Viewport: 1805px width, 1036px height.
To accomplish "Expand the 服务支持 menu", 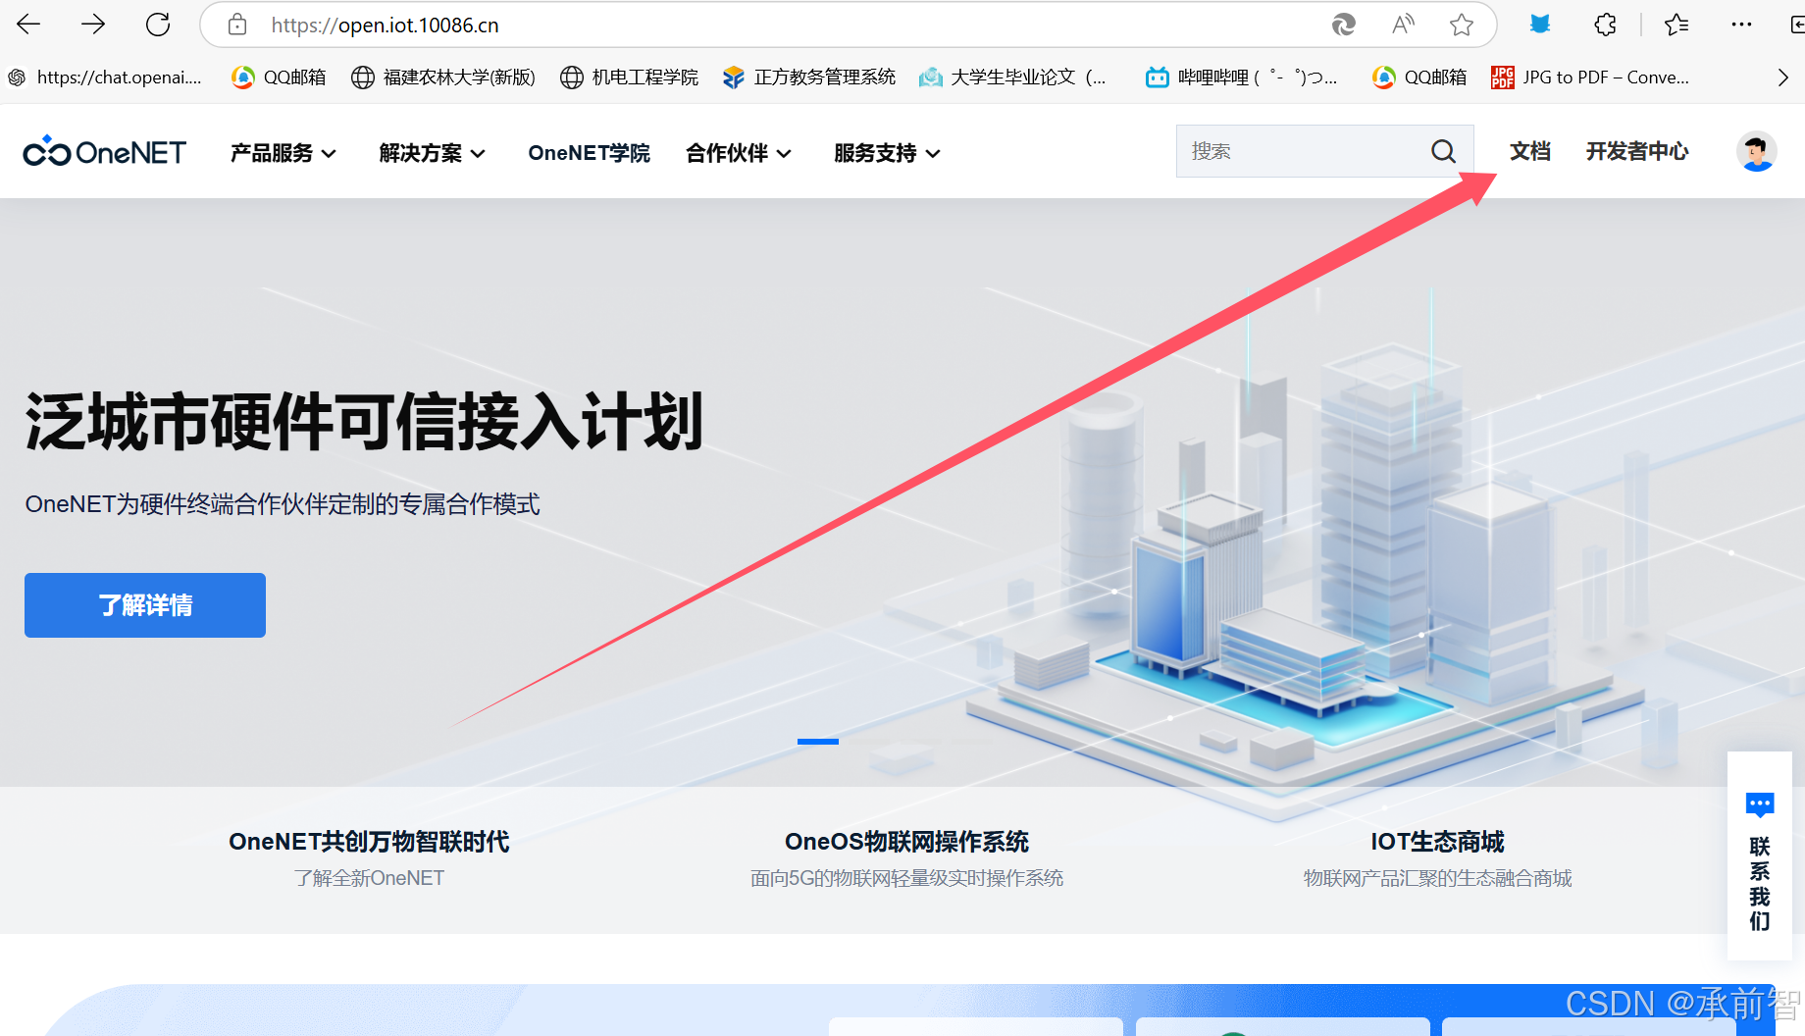I will pos(888,153).
